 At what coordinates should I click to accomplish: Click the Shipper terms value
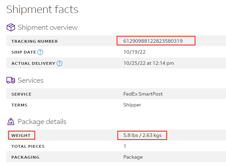[133, 105]
